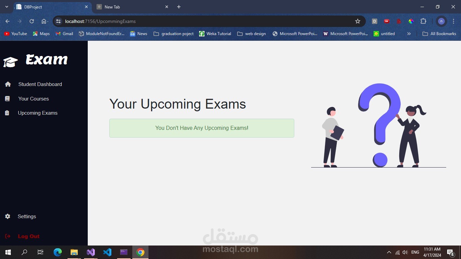Open the tab list dropdown arrow
The width and height of the screenshot is (461, 259).
6,6
